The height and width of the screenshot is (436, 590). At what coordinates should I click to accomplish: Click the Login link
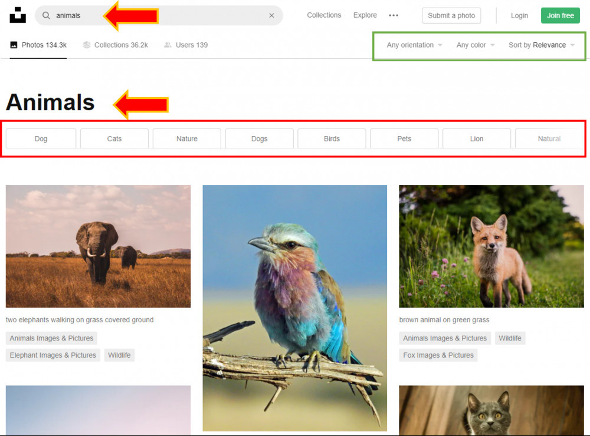click(519, 15)
